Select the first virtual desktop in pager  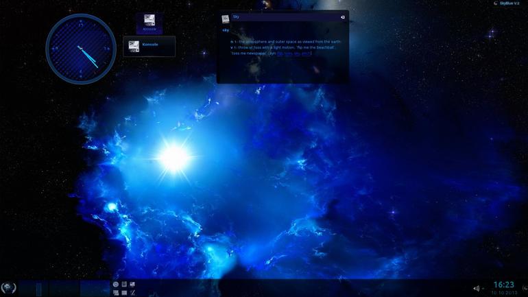(x=34, y=289)
